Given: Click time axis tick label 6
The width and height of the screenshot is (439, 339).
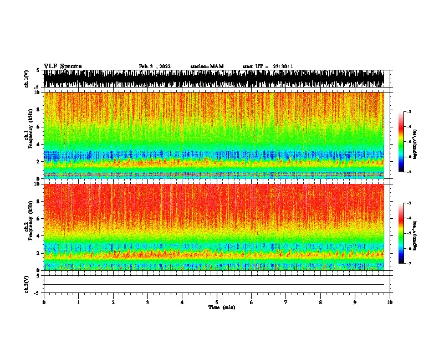Looking at the screenshot, I should click(252, 302).
